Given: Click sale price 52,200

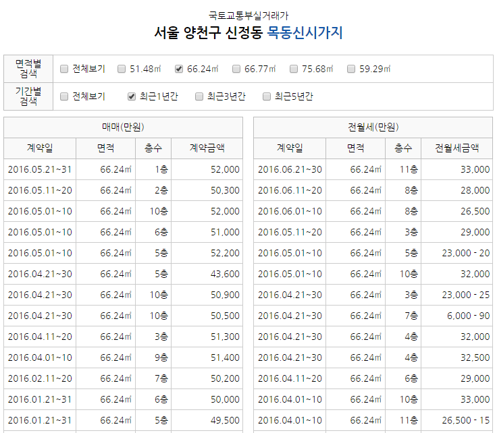Looking at the screenshot, I should click(x=225, y=253).
